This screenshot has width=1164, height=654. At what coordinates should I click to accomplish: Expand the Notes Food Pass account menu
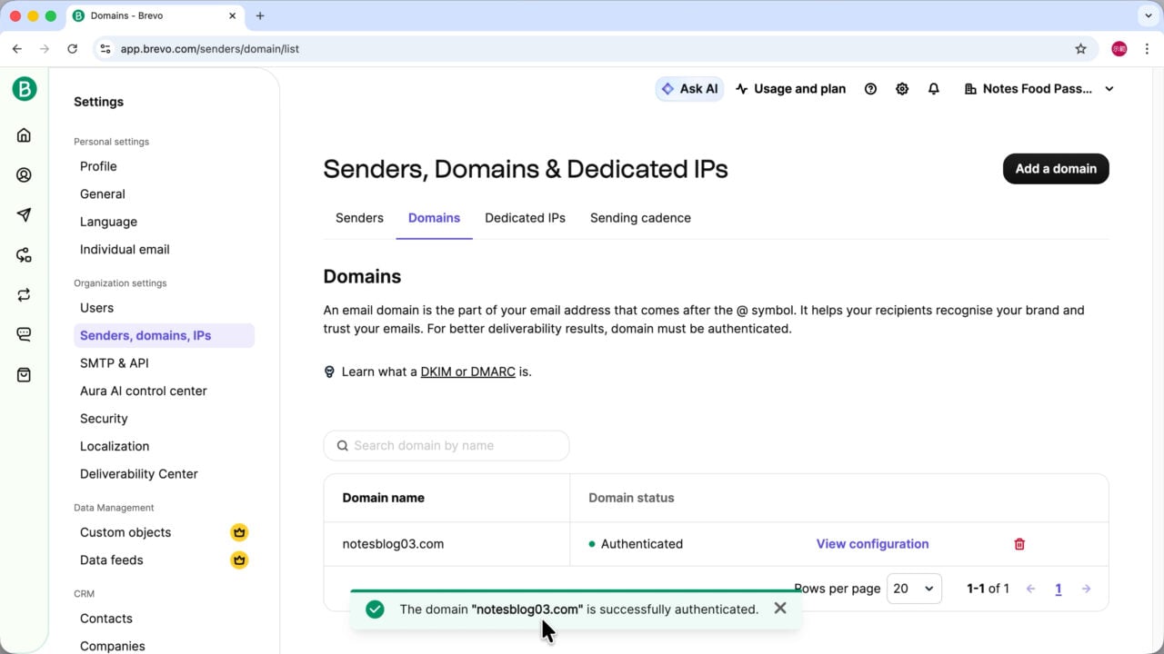pos(1039,89)
